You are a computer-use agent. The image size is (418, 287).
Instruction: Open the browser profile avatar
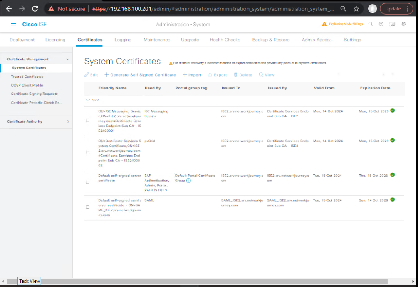click(372, 9)
